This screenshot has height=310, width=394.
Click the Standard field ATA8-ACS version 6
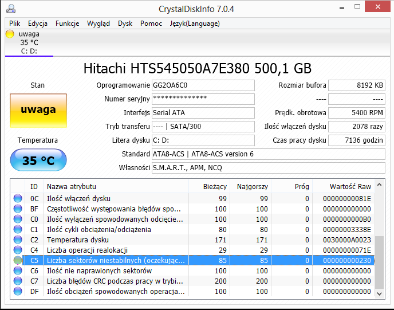(269, 154)
